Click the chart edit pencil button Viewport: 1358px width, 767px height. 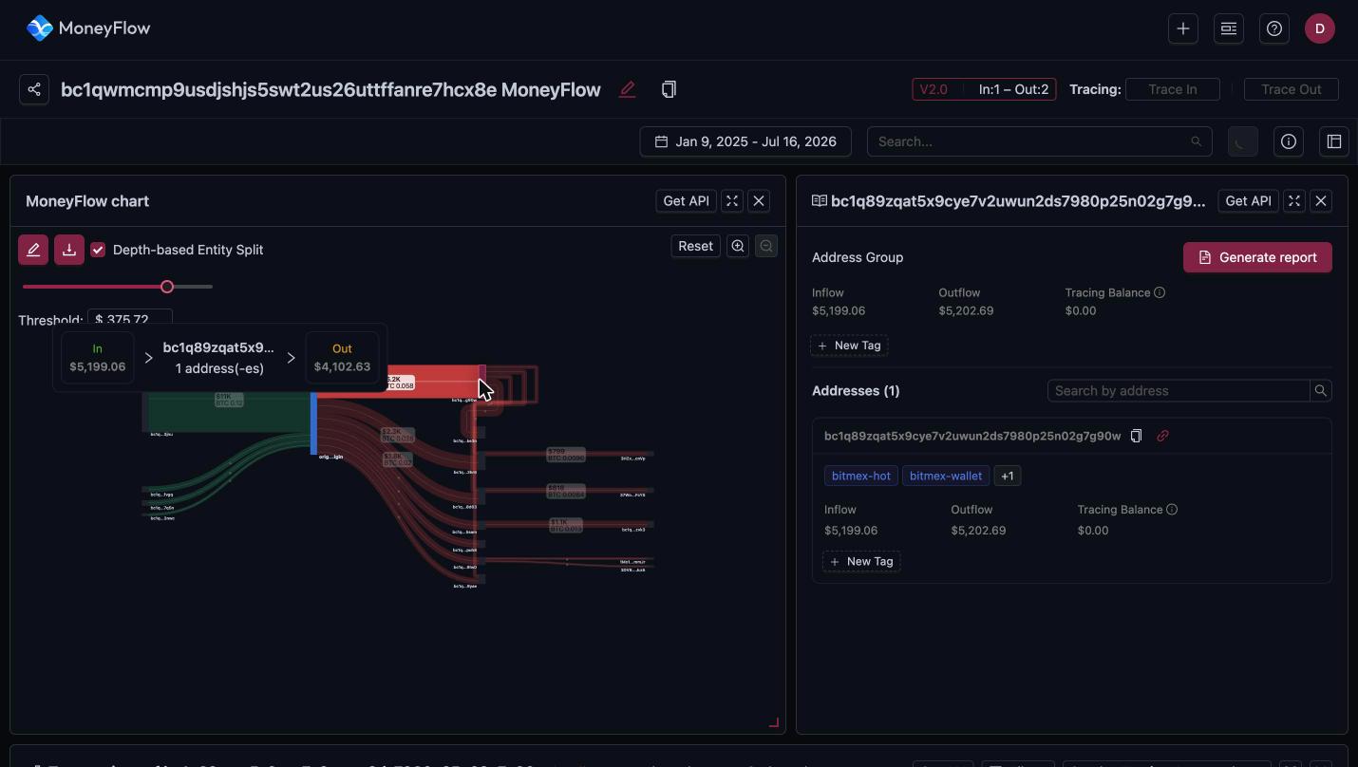tap(33, 250)
